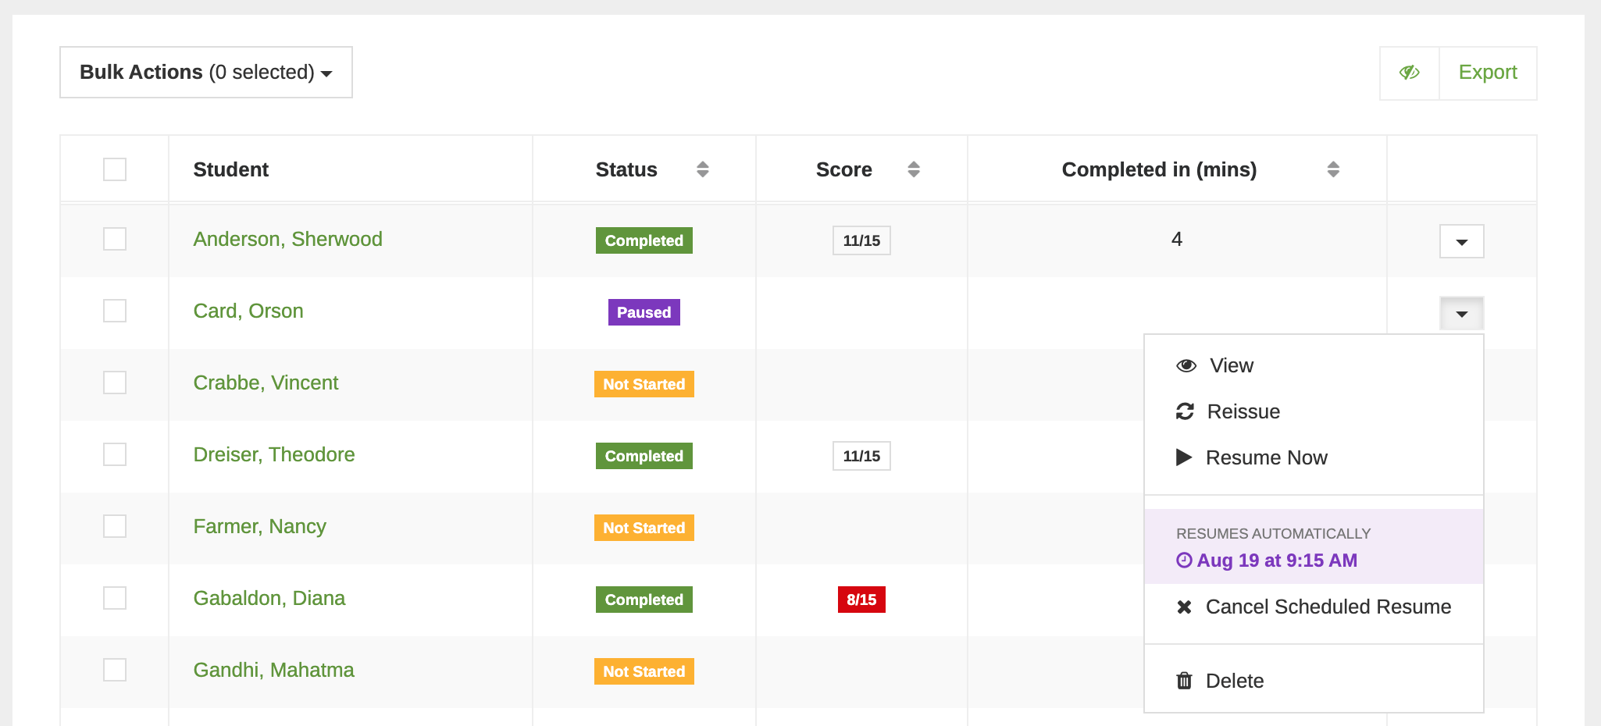1601x726 pixels.
Task: Click the refresh icon beside Reissue
Action: point(1185,411)
